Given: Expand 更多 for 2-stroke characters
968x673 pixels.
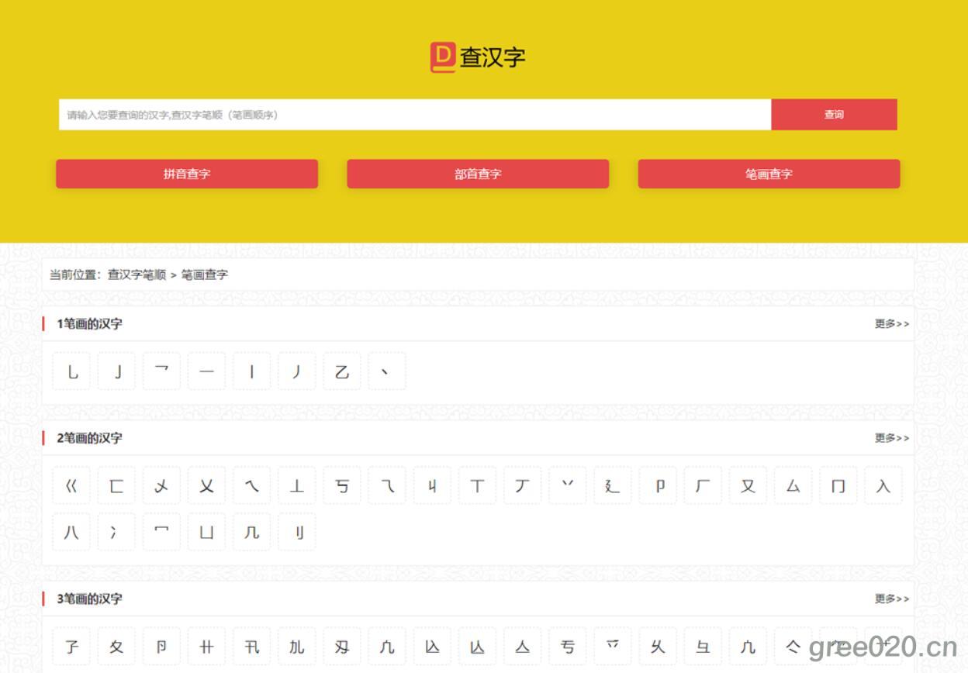Looking at the screenshot, I should (x=891, y=438).
